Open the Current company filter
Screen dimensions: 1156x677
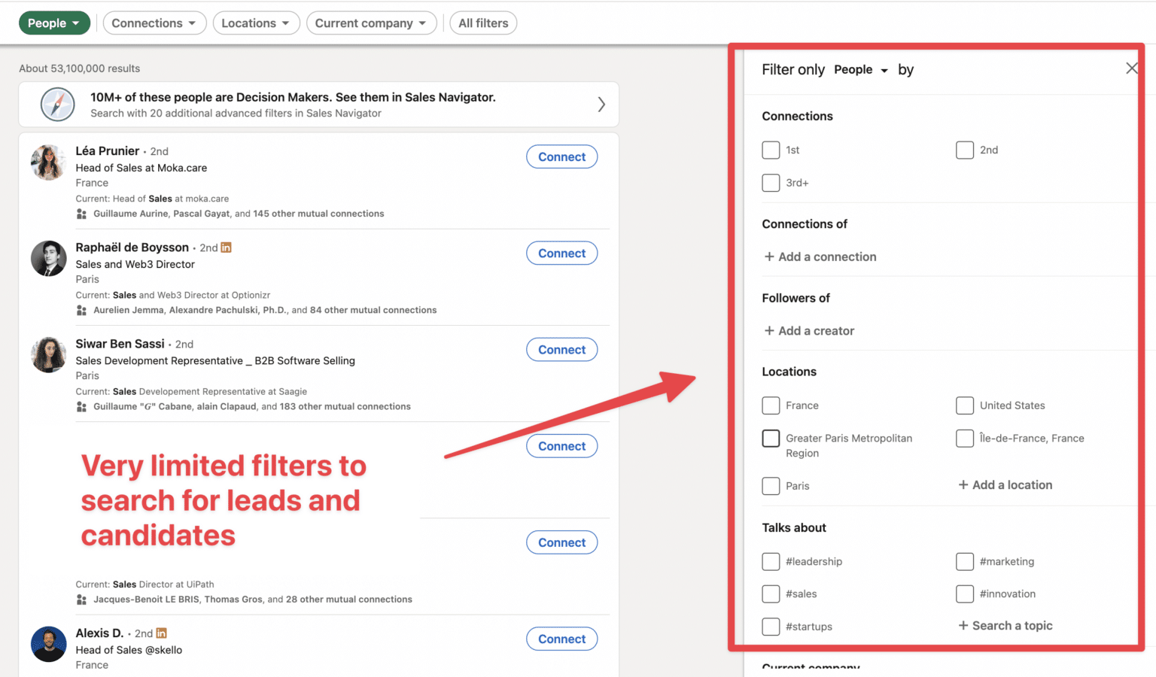[371, 23]
